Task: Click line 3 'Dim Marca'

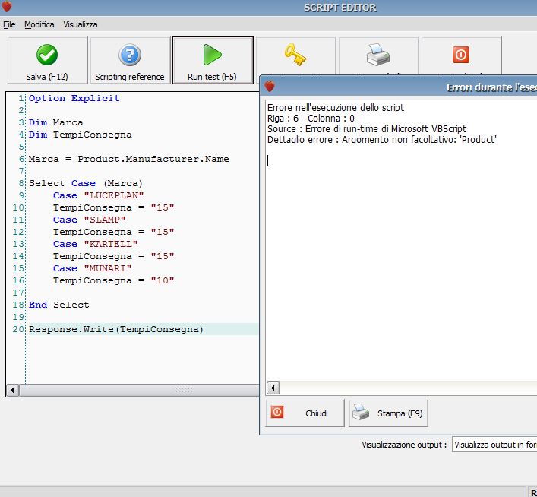Action: (55, 122)
